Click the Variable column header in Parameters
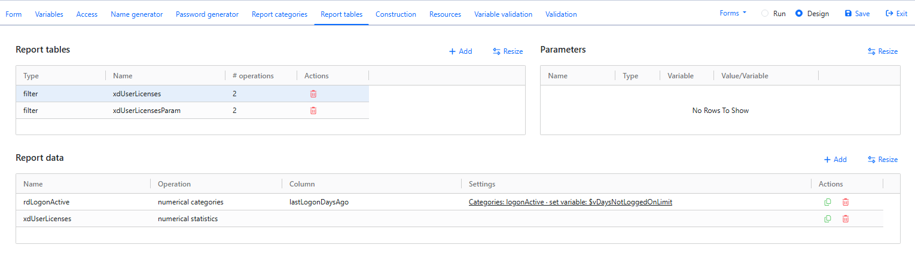Viewport: 915px width, 266px height. pos(687,76)
